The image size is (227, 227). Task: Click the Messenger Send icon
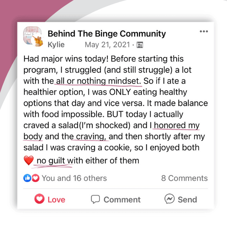click(169, 199)
